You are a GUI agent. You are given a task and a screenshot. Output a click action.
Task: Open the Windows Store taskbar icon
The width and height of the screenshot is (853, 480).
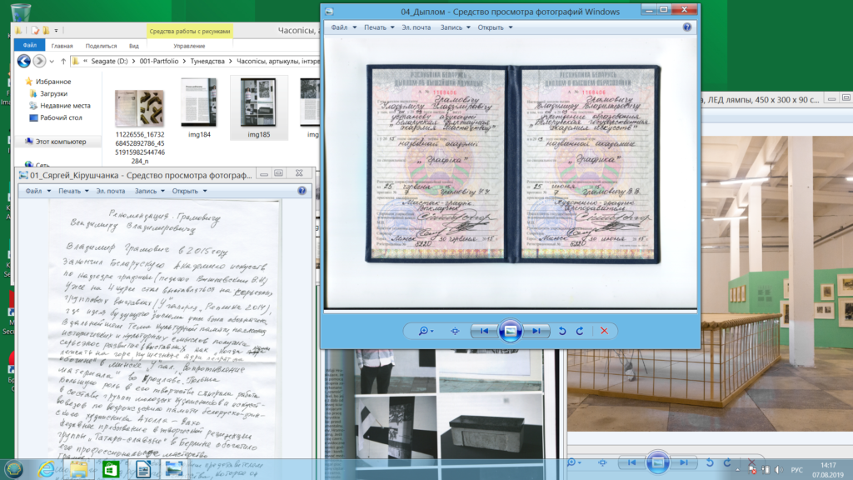[111, 468]
